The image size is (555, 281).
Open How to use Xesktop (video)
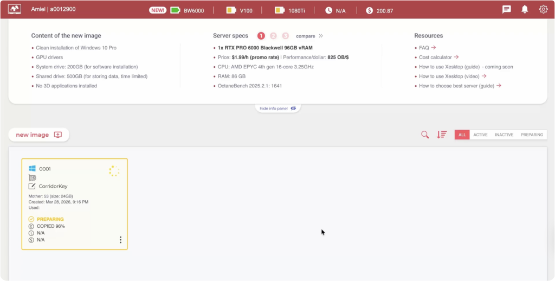(x=453, y=76)
